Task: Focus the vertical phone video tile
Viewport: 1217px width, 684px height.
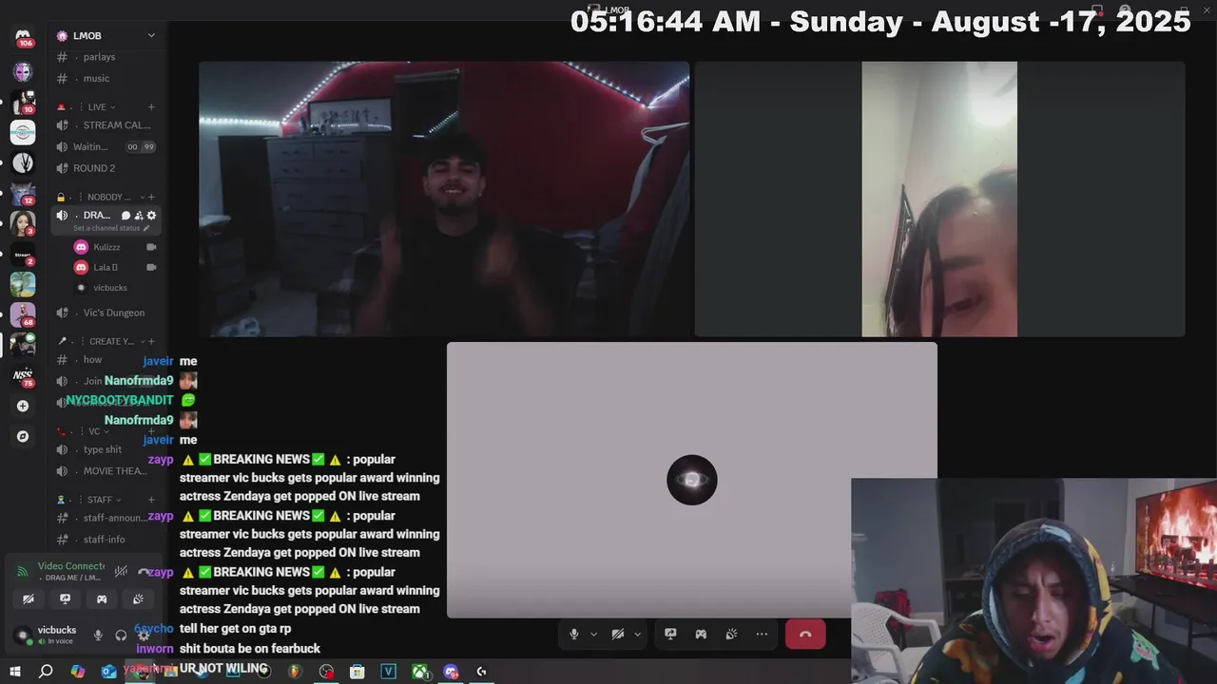Action: [x=939, y=199]
